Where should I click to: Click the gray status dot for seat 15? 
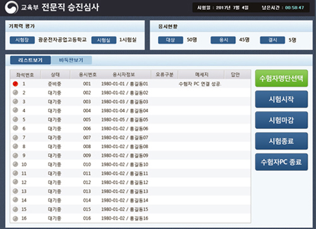pyautogui.click(x=15, y=209)
